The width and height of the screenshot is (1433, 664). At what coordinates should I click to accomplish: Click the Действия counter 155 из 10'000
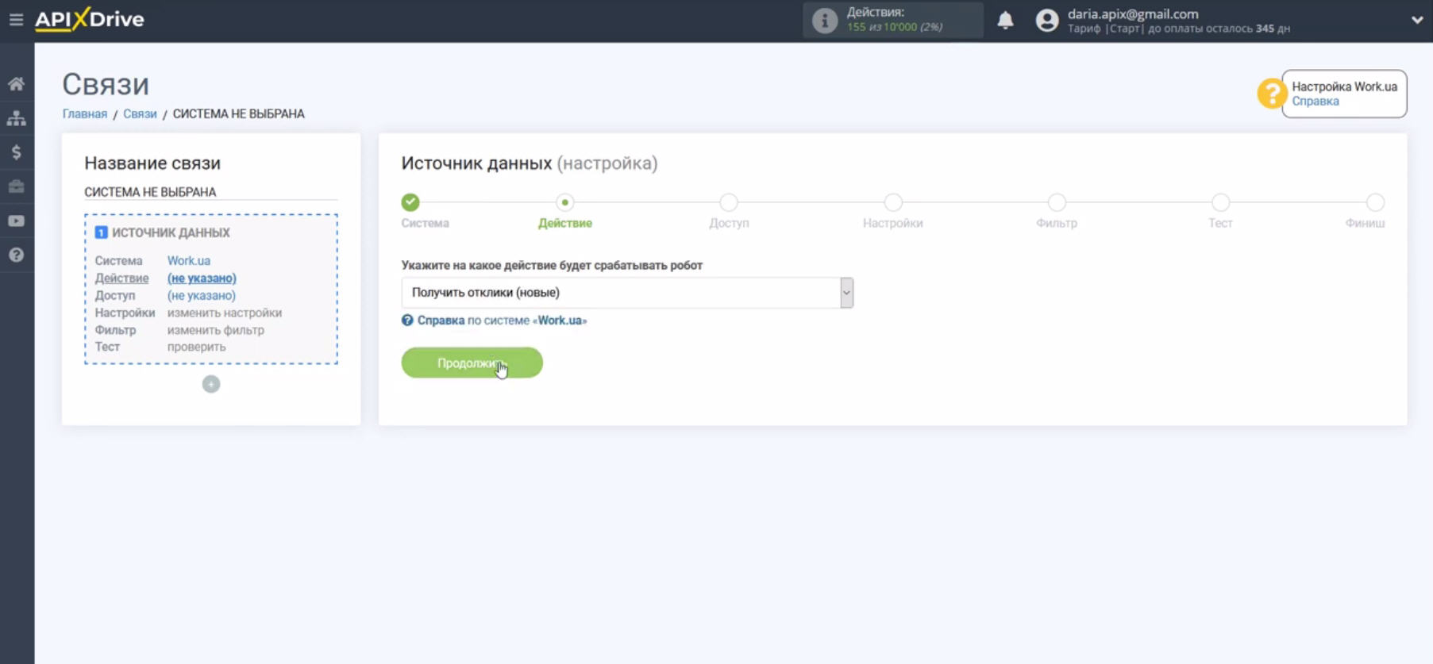(x=894, y=27)
